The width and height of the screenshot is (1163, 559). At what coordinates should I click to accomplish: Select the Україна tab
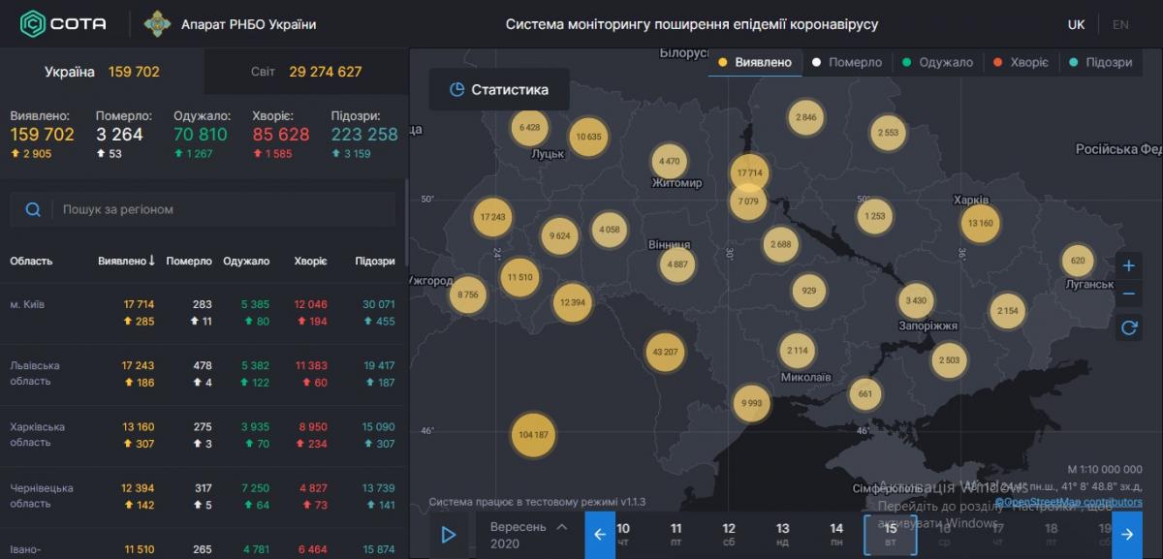(x=102, y=72)
